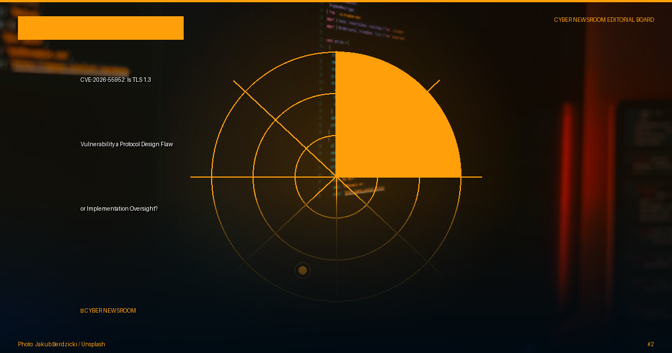This screenshot has height=353, width=672.
Task: Click the title line "CVE-2026-55952: Is TLS 1.3"
Action: 115,80
